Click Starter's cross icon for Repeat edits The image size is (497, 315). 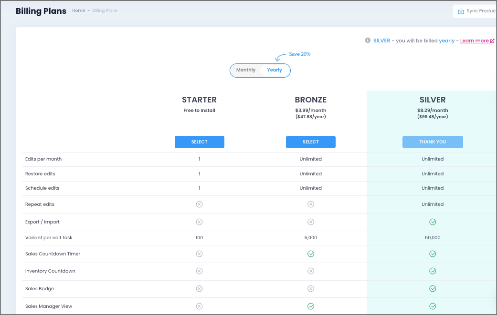pos(200,204)
